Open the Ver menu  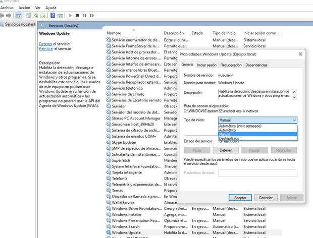38,8
